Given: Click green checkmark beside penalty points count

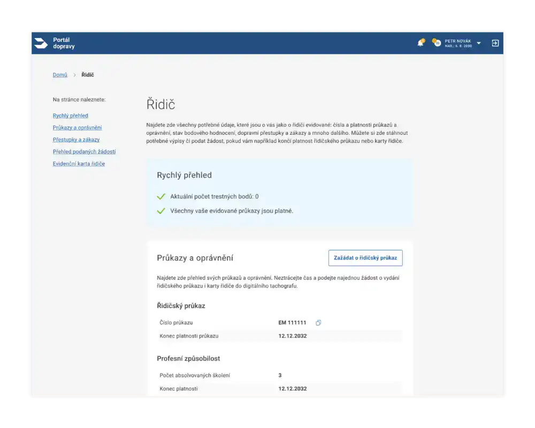Looking at the screenshot, I should [x=160, y=197].
